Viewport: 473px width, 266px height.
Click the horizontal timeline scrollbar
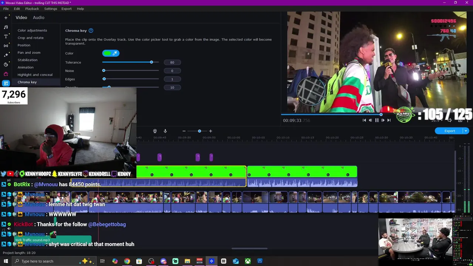tap(249, 249)
